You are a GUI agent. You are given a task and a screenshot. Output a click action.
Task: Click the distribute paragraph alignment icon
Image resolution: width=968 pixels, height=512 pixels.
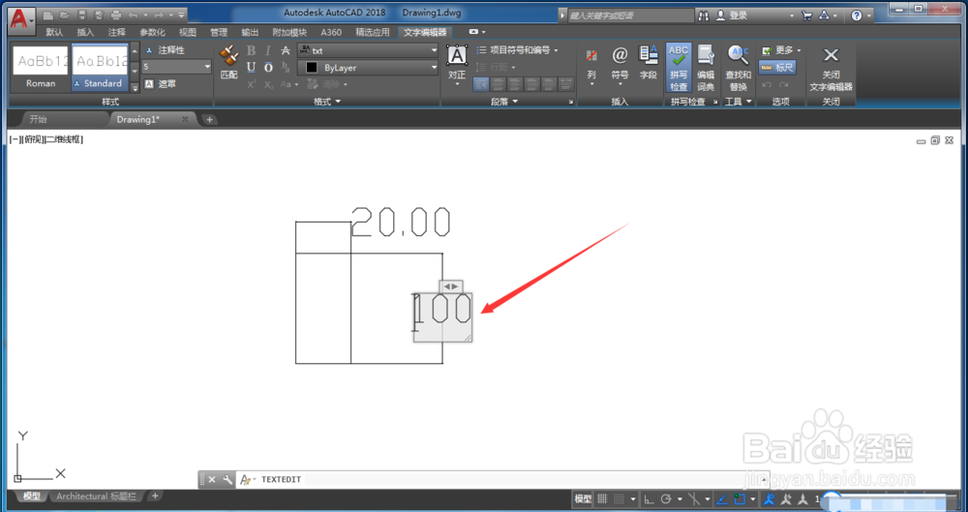564,83
